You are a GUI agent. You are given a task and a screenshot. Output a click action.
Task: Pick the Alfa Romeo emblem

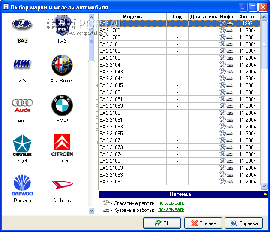coord(62,65)
